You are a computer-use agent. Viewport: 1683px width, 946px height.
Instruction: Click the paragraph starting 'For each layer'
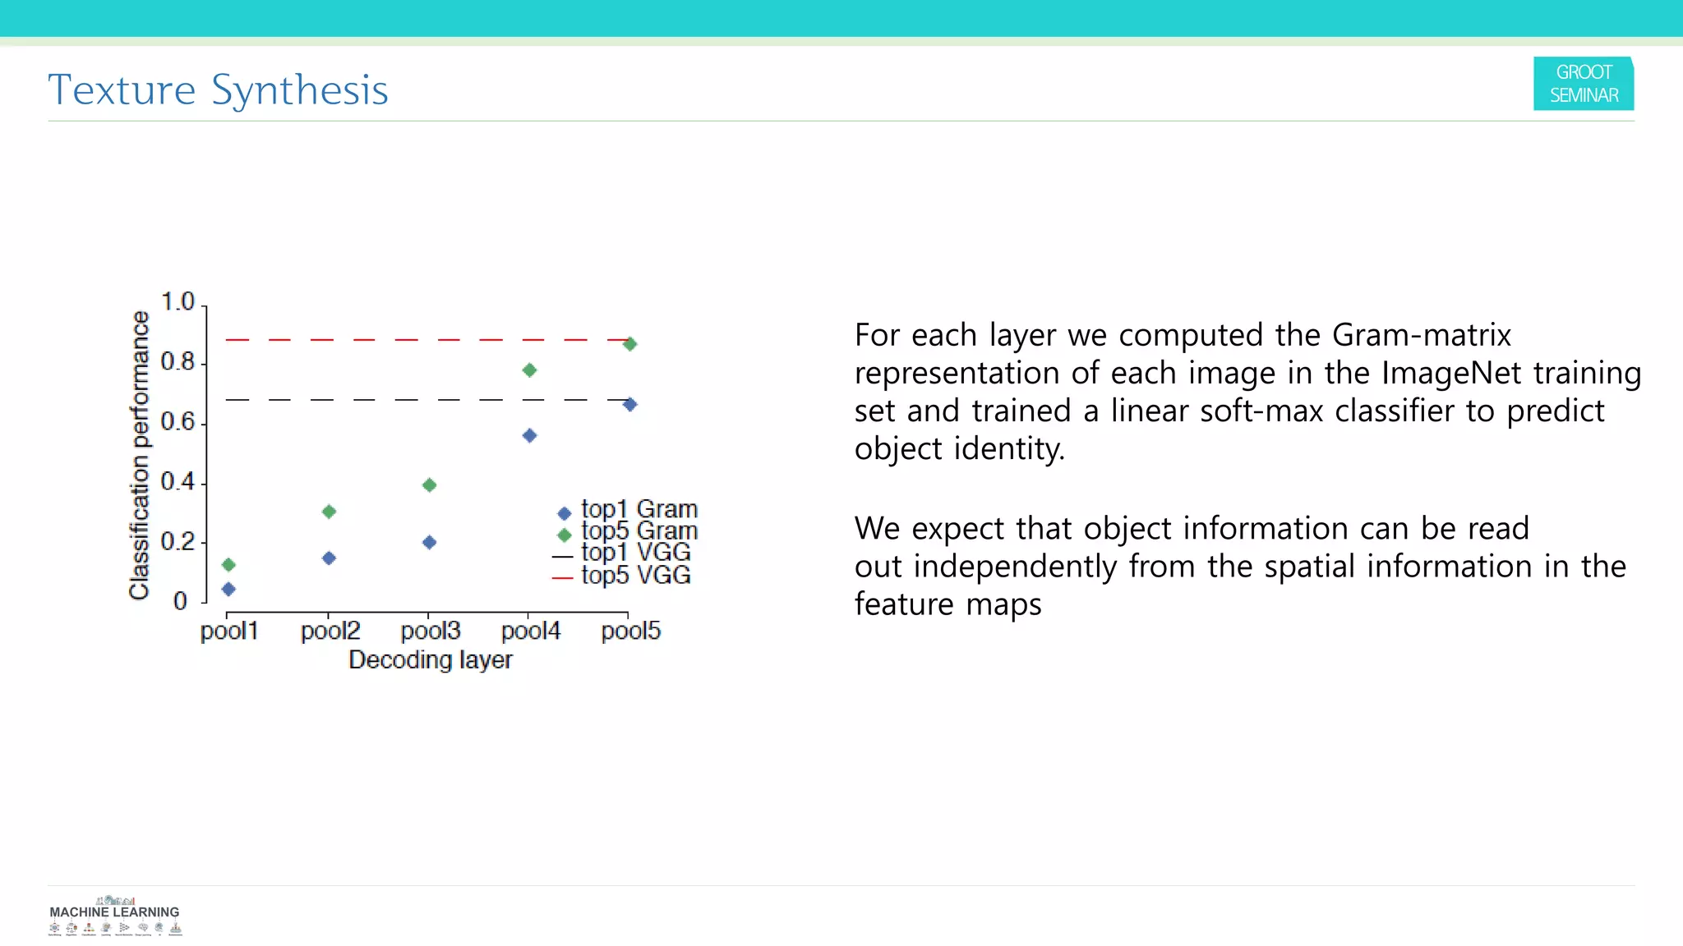[x=1246, y=392]
